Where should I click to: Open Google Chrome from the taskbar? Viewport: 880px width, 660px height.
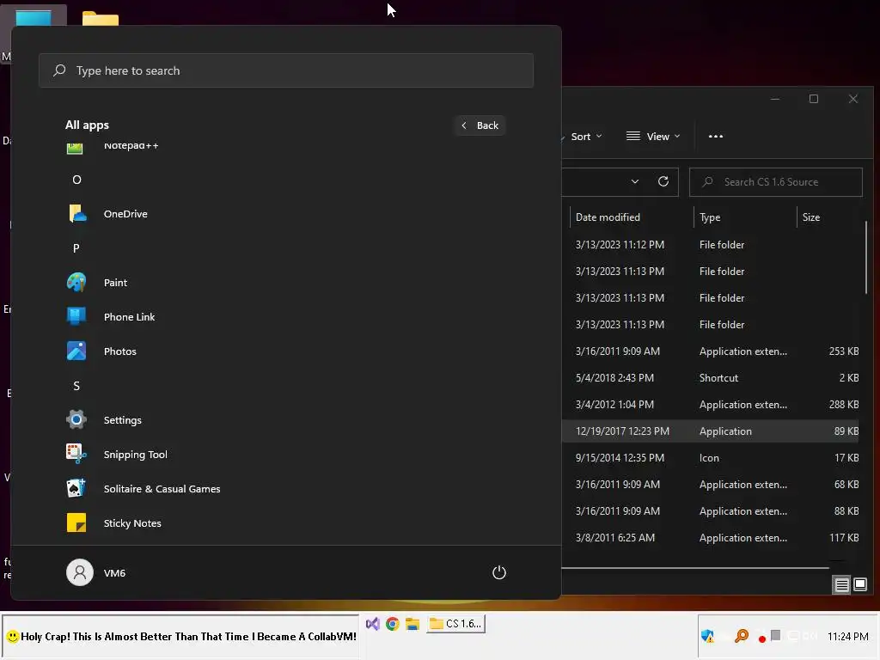[x=392, y=624]
